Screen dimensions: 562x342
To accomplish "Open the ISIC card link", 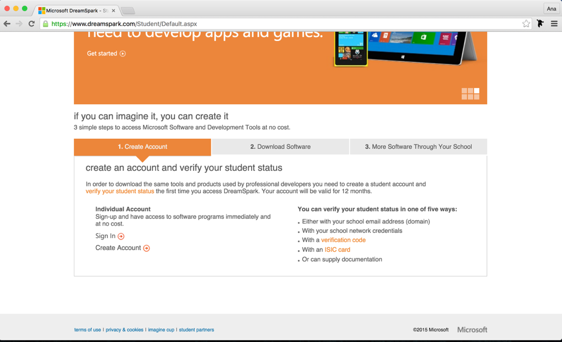I will (337, 250).
